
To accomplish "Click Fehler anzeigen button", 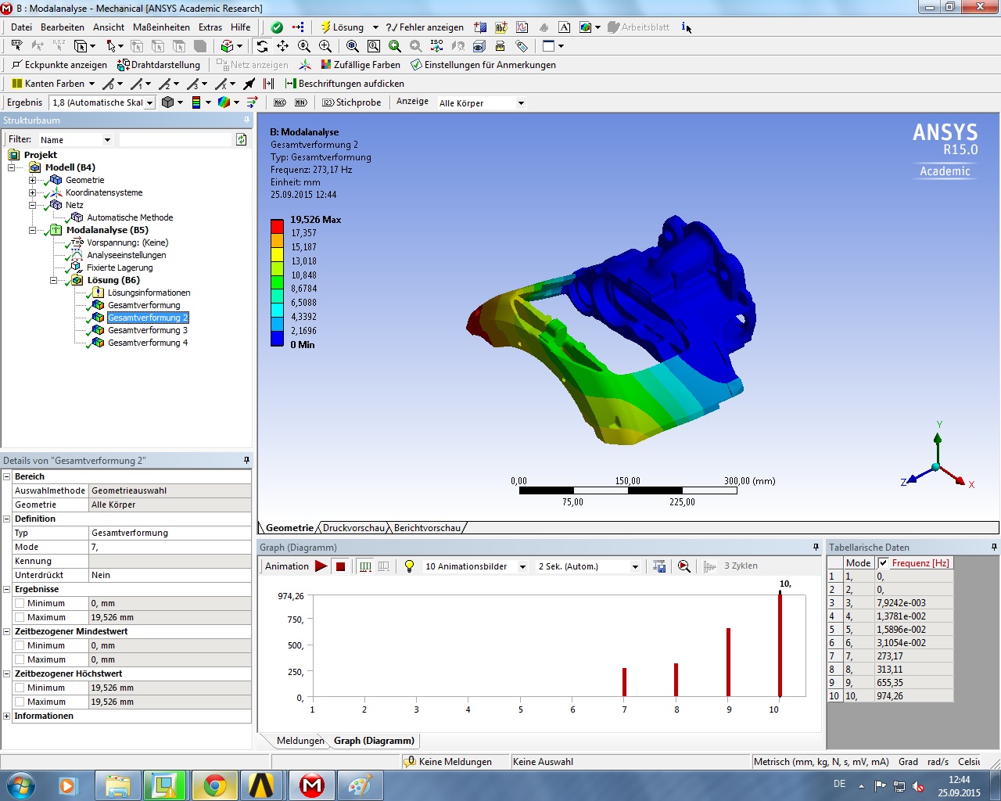I will pyautogui.click(x=425, y=27).
